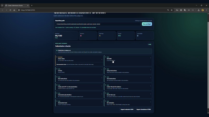Click the Blockers count card
This screenshot has height=117, width=209.
tap(88, 36)
